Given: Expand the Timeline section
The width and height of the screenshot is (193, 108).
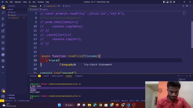Looking at the screenshot, I should click(11, 98).
